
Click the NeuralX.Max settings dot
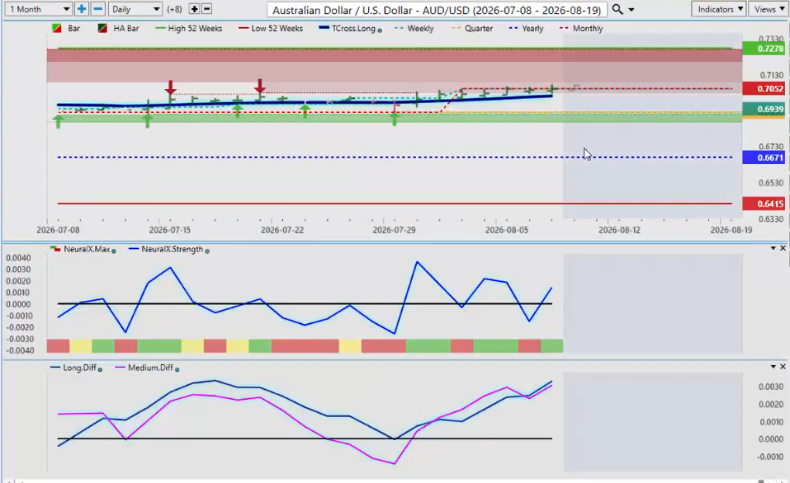[113, 251]
